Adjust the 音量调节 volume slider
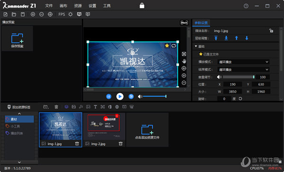The image size is (284, 172). (239, 77)
